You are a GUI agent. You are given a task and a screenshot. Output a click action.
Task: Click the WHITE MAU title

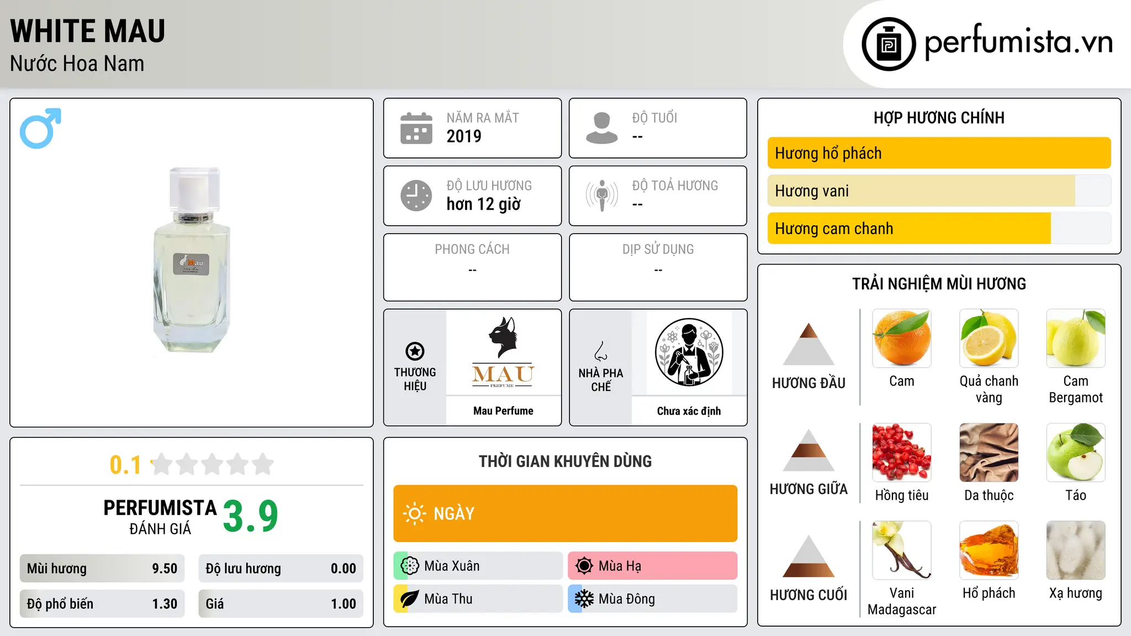tap(88, 31)
